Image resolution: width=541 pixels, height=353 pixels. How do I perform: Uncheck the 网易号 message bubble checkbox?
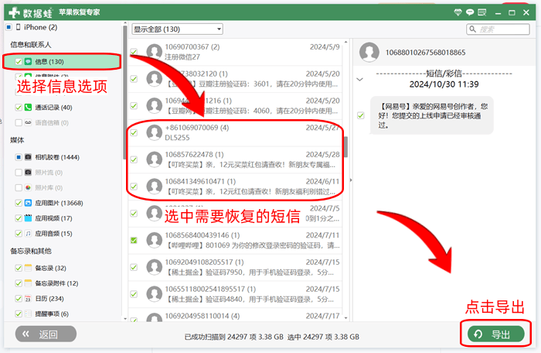360,115
